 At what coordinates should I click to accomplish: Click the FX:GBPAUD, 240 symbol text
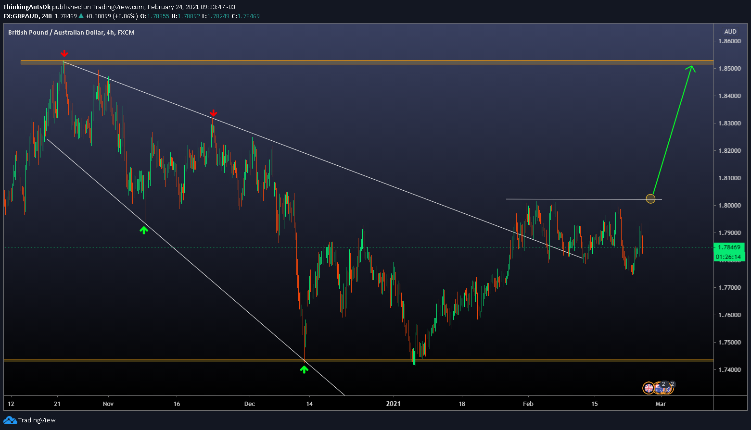tap(27, 16)
